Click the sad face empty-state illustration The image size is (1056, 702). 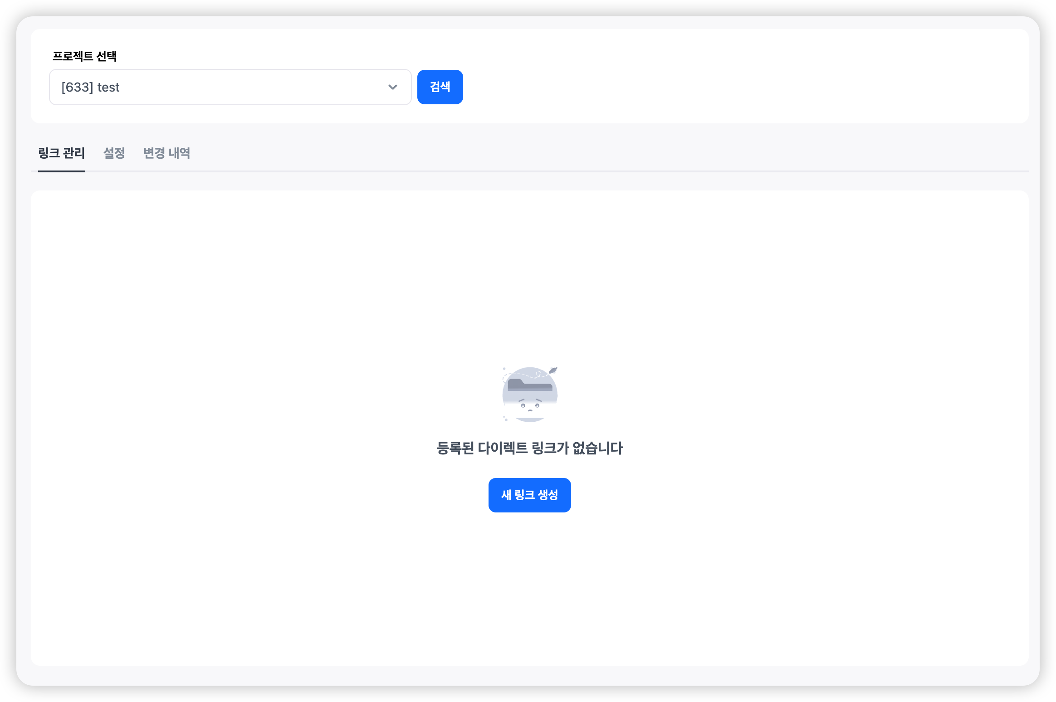(530, 395)
